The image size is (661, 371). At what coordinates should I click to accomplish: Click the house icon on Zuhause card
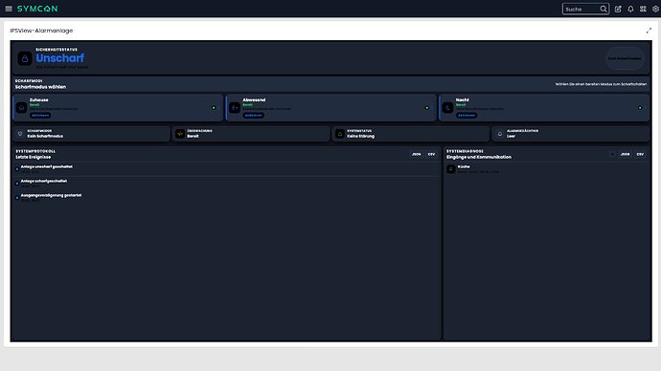[x=21, y=108]
